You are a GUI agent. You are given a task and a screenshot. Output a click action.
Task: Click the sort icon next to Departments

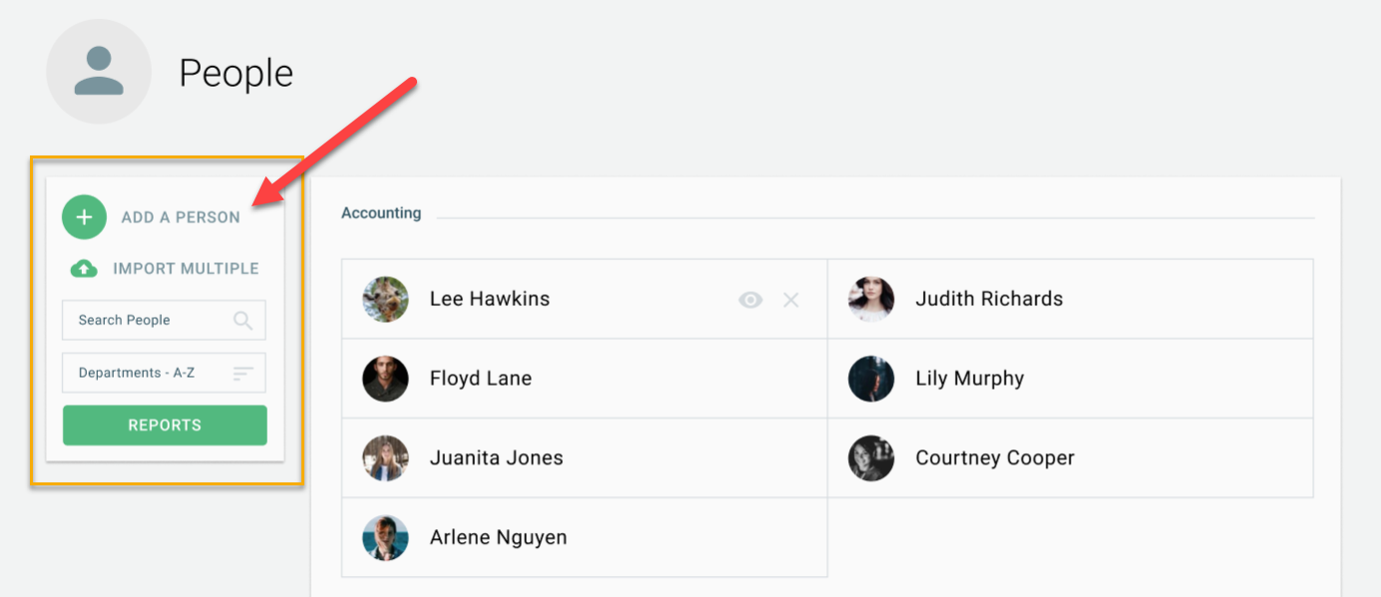(x=242, y=373)
